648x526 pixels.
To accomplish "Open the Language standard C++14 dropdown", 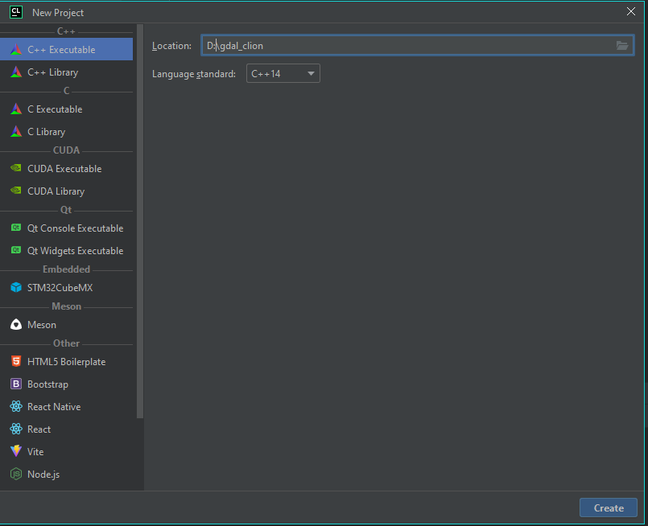I will [x=283, y=73].
